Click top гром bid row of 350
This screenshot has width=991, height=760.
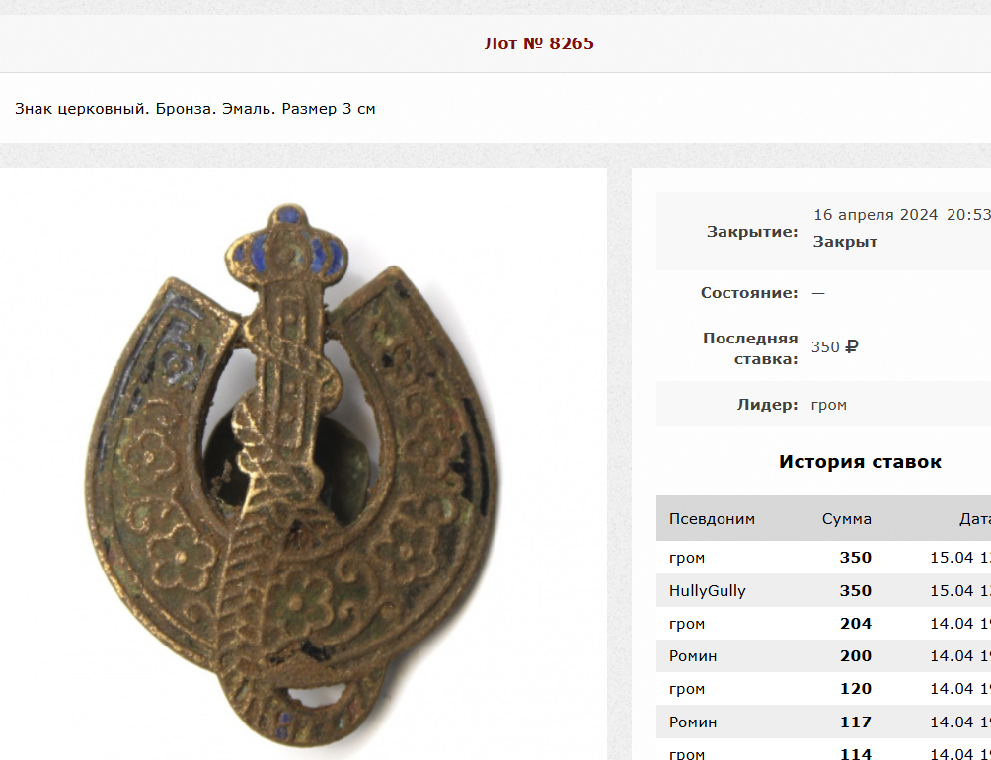point(823,558)
